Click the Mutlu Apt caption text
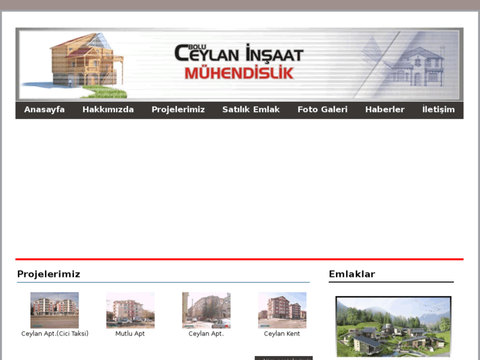This screenshot has width=480, height=360. (130, 334)
